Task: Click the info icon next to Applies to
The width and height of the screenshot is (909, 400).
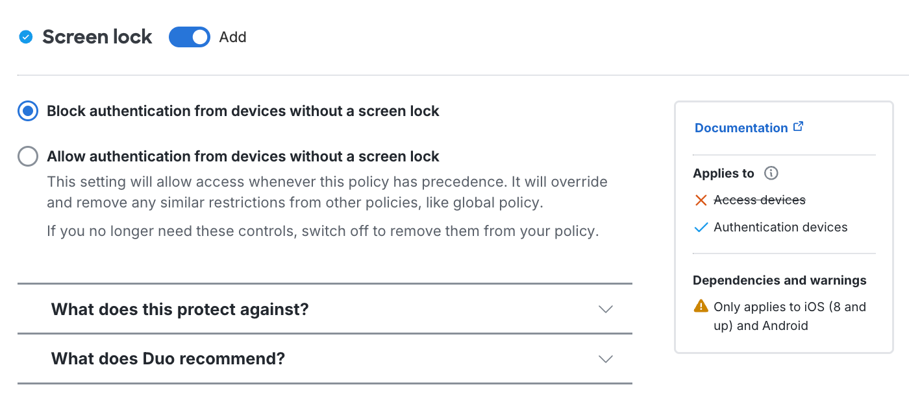Action: click(x=770, y=173)
